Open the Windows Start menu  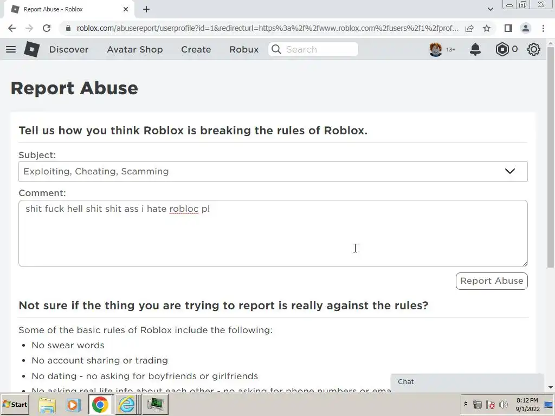15,404
